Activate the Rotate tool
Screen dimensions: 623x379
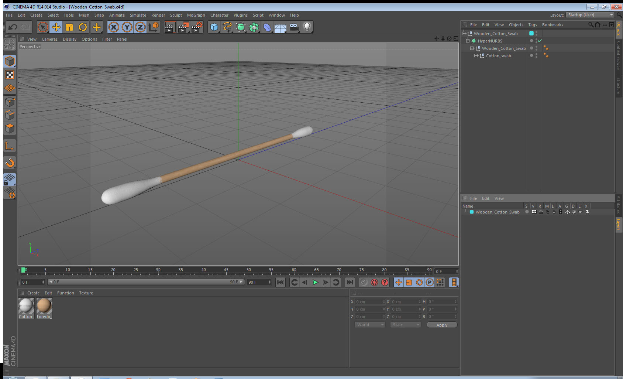(83, 27)
